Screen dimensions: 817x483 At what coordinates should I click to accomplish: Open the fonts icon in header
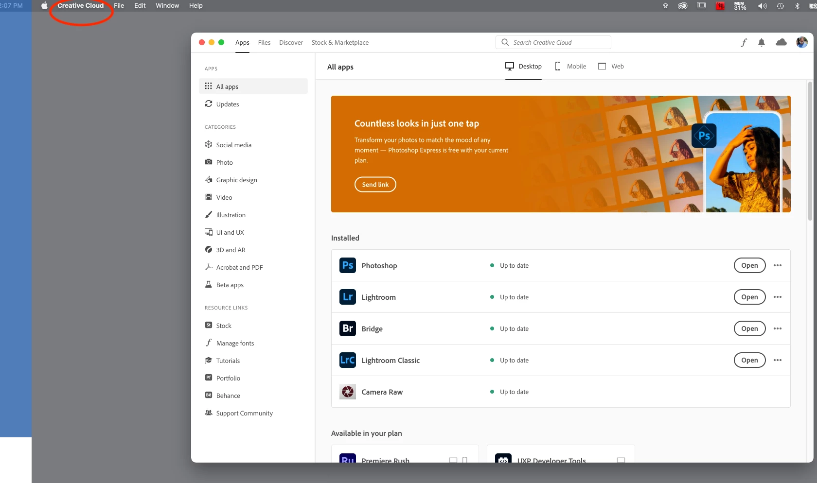click(744, 43)
